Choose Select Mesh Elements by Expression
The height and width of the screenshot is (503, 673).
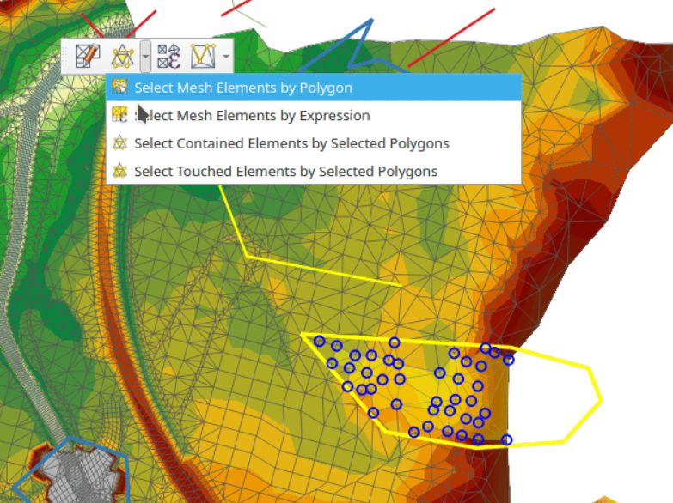coord(314,115)
